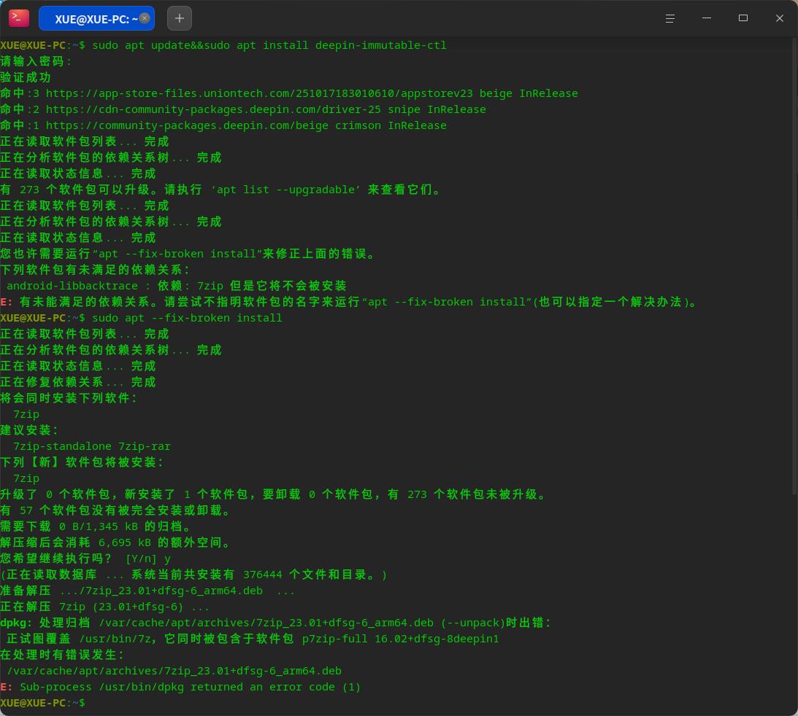Click '有 273 个软件包可以升级' line

pyautogui.click(x=221, y=190)
